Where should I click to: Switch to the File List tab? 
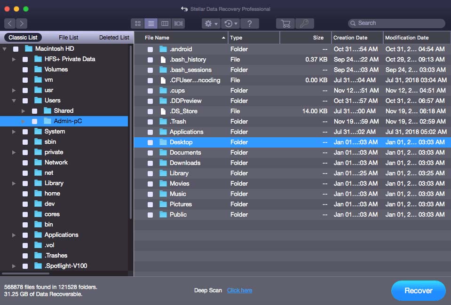click(x=69, y=38)
